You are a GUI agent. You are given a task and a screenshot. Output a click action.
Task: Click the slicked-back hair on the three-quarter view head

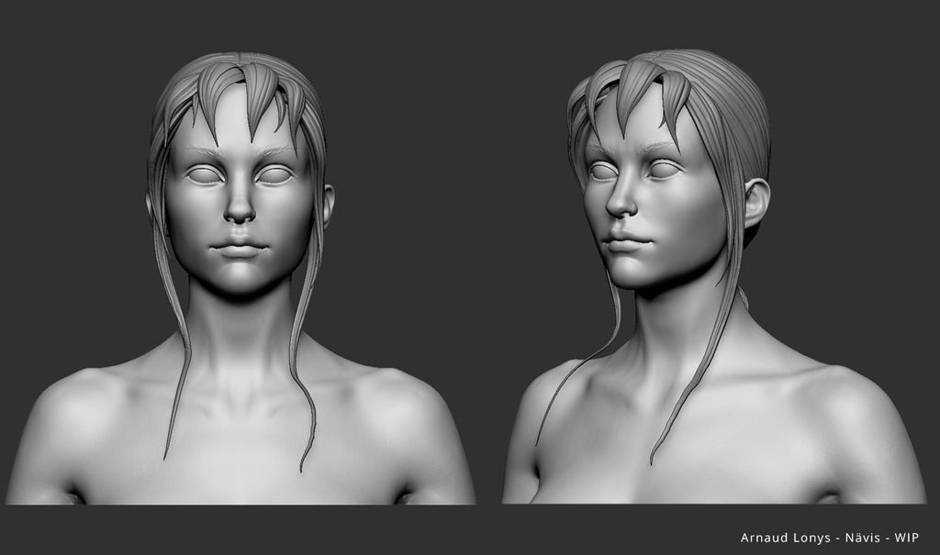click(x=725, y=101)
